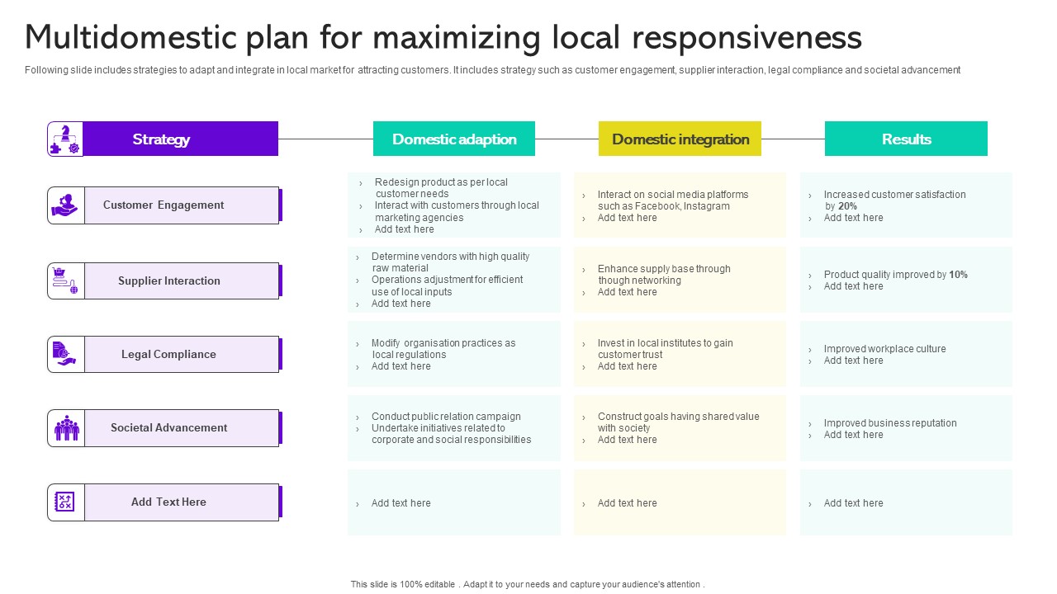Click the yellow Domestic integration header
Screen dimensions: 1057x594
point(680,139)
